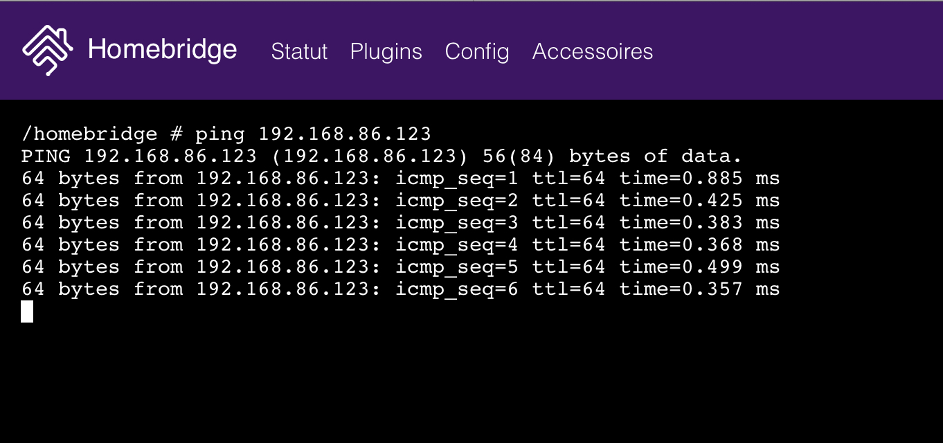Select the icmp_seq=2 response line
Viewport: 943px width, 443px height.
(400, 200)
